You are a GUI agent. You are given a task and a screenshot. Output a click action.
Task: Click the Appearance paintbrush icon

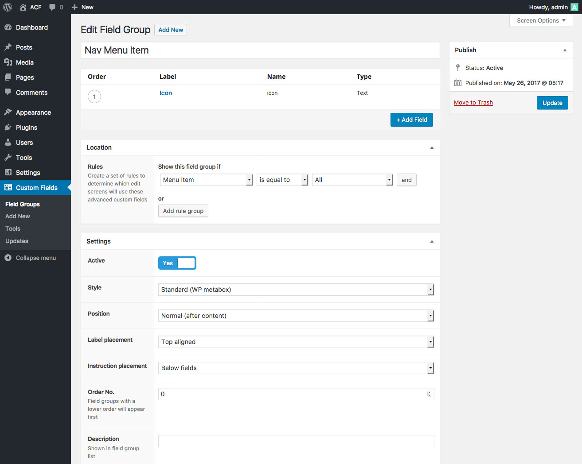[9, 112]
